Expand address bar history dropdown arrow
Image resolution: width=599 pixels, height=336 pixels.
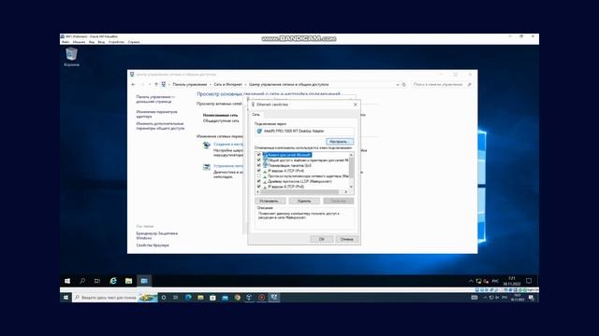tap(398, 85)
